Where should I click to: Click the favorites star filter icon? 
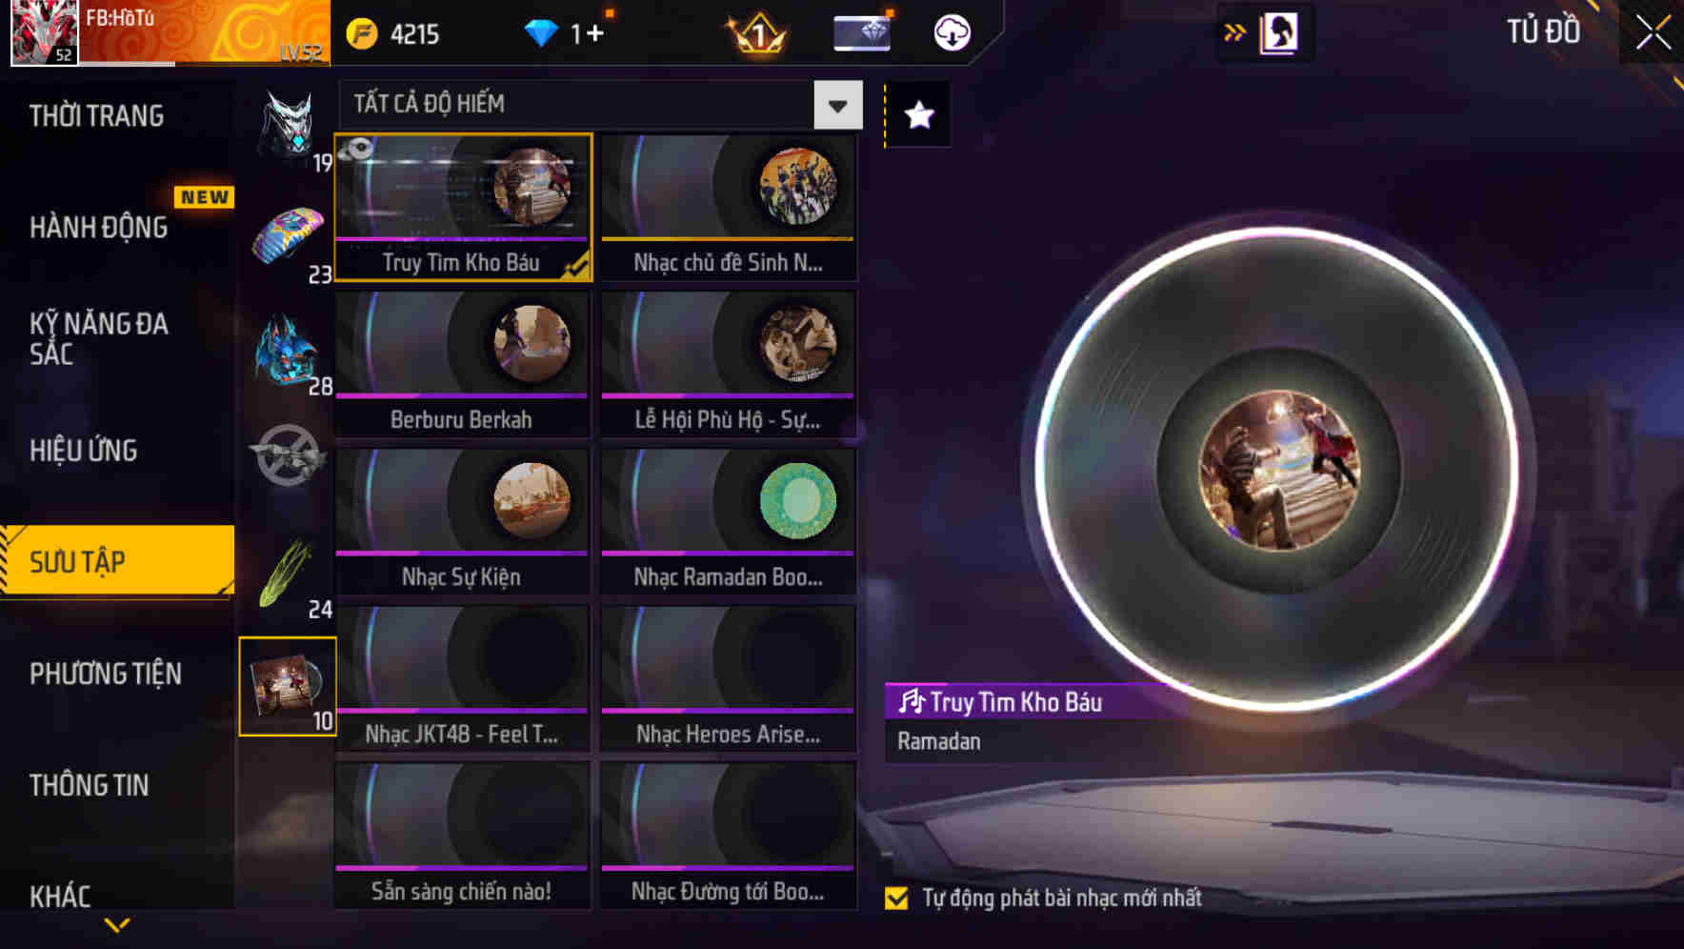pyautogui.click(x=918, y=115)
